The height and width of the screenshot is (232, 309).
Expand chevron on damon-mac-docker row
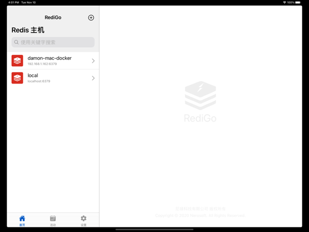click(x=93, y=61)
